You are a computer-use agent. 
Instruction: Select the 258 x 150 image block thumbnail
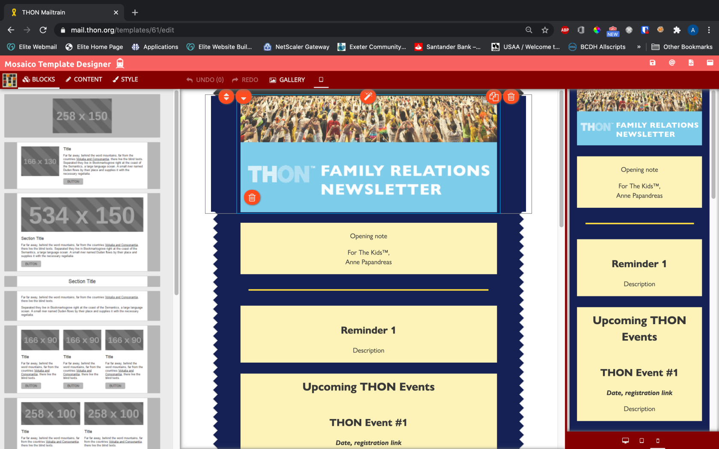click(82, 116)
